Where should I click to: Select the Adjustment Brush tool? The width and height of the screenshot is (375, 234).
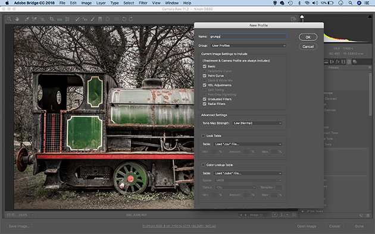[x=92, y=19]
